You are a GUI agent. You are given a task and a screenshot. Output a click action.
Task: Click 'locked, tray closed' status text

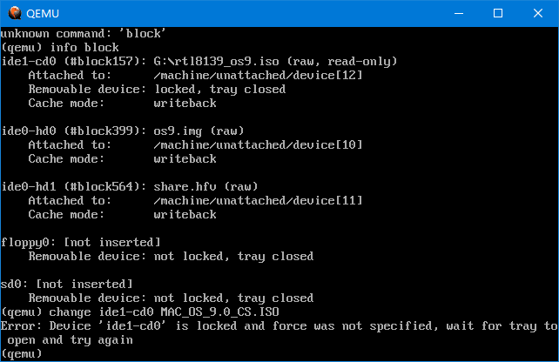coord(220,89)
